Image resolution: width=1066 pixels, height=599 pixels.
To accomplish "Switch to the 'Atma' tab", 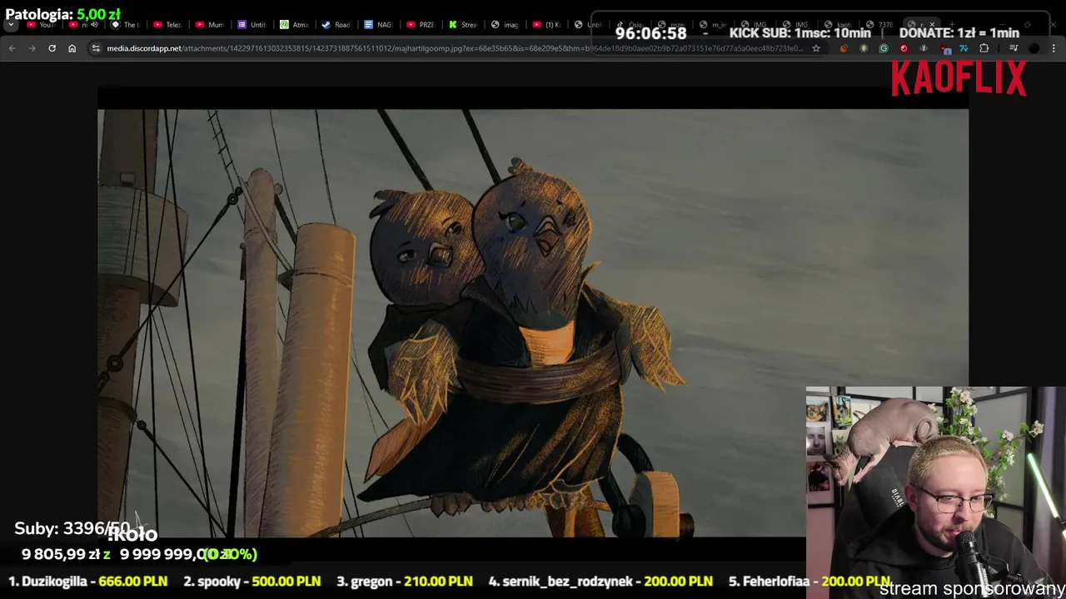I will tap(296, 25).
